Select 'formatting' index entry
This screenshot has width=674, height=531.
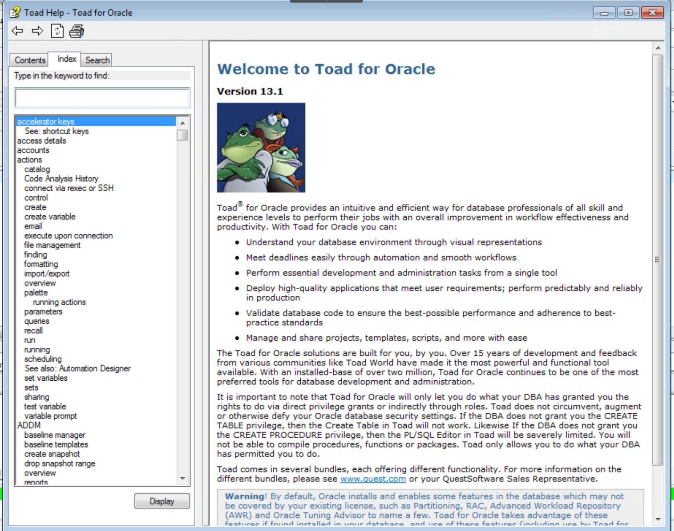(x=41, y=264)
